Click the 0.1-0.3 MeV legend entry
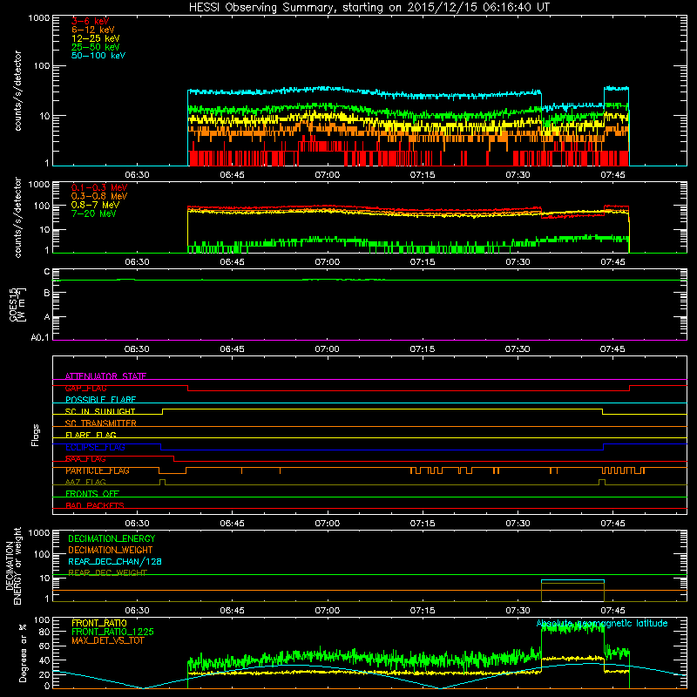Viewport: 697px width, 697px height. tap(99, 187)
